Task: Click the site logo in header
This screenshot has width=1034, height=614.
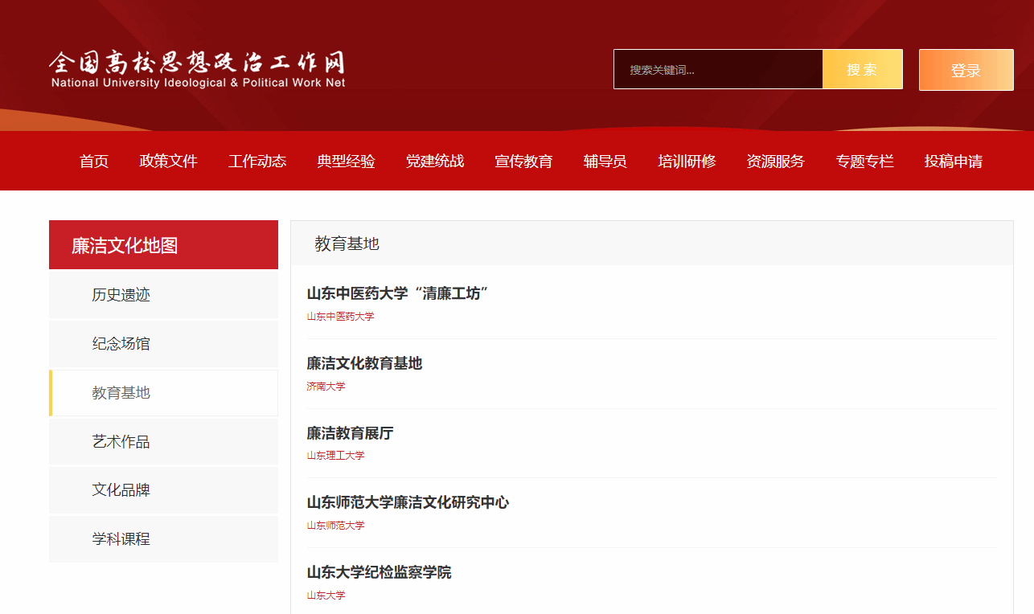Action: 197,70
